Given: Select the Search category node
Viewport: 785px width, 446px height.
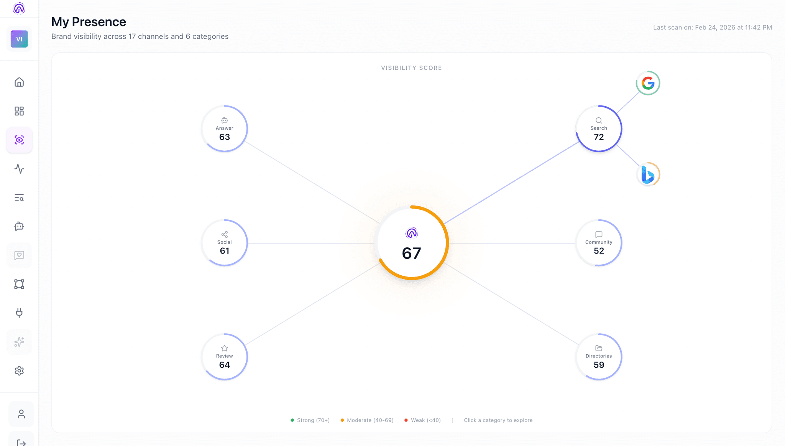Looking at the screenshot, I should pos(599,129).
